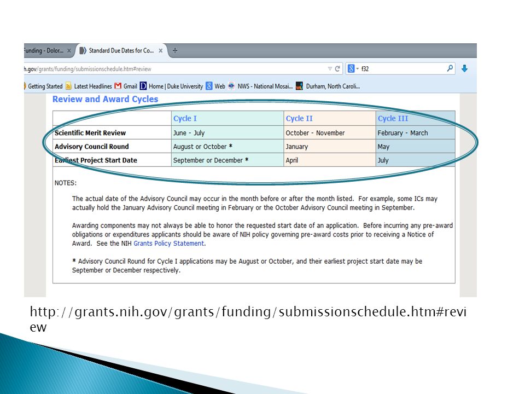Follow the 'Cycle III' column header link

coord(393,118)
